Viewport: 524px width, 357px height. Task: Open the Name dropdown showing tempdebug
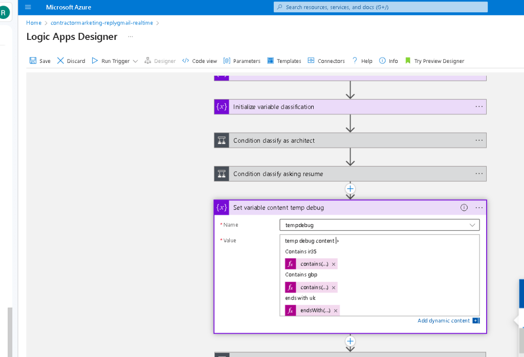(x=380, y=225)
